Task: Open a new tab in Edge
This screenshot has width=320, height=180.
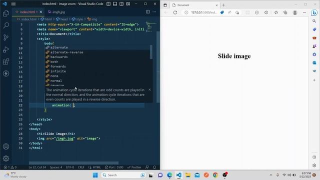Action: pos(223,5)
